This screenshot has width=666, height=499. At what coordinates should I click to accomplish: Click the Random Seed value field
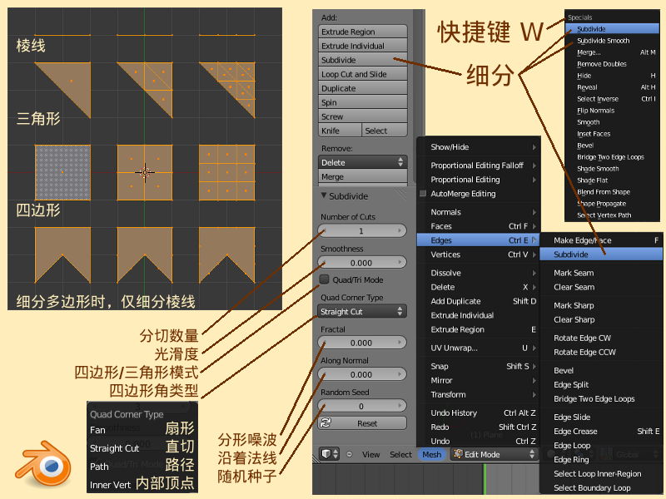pyautogui.click(x=362, y=406)
